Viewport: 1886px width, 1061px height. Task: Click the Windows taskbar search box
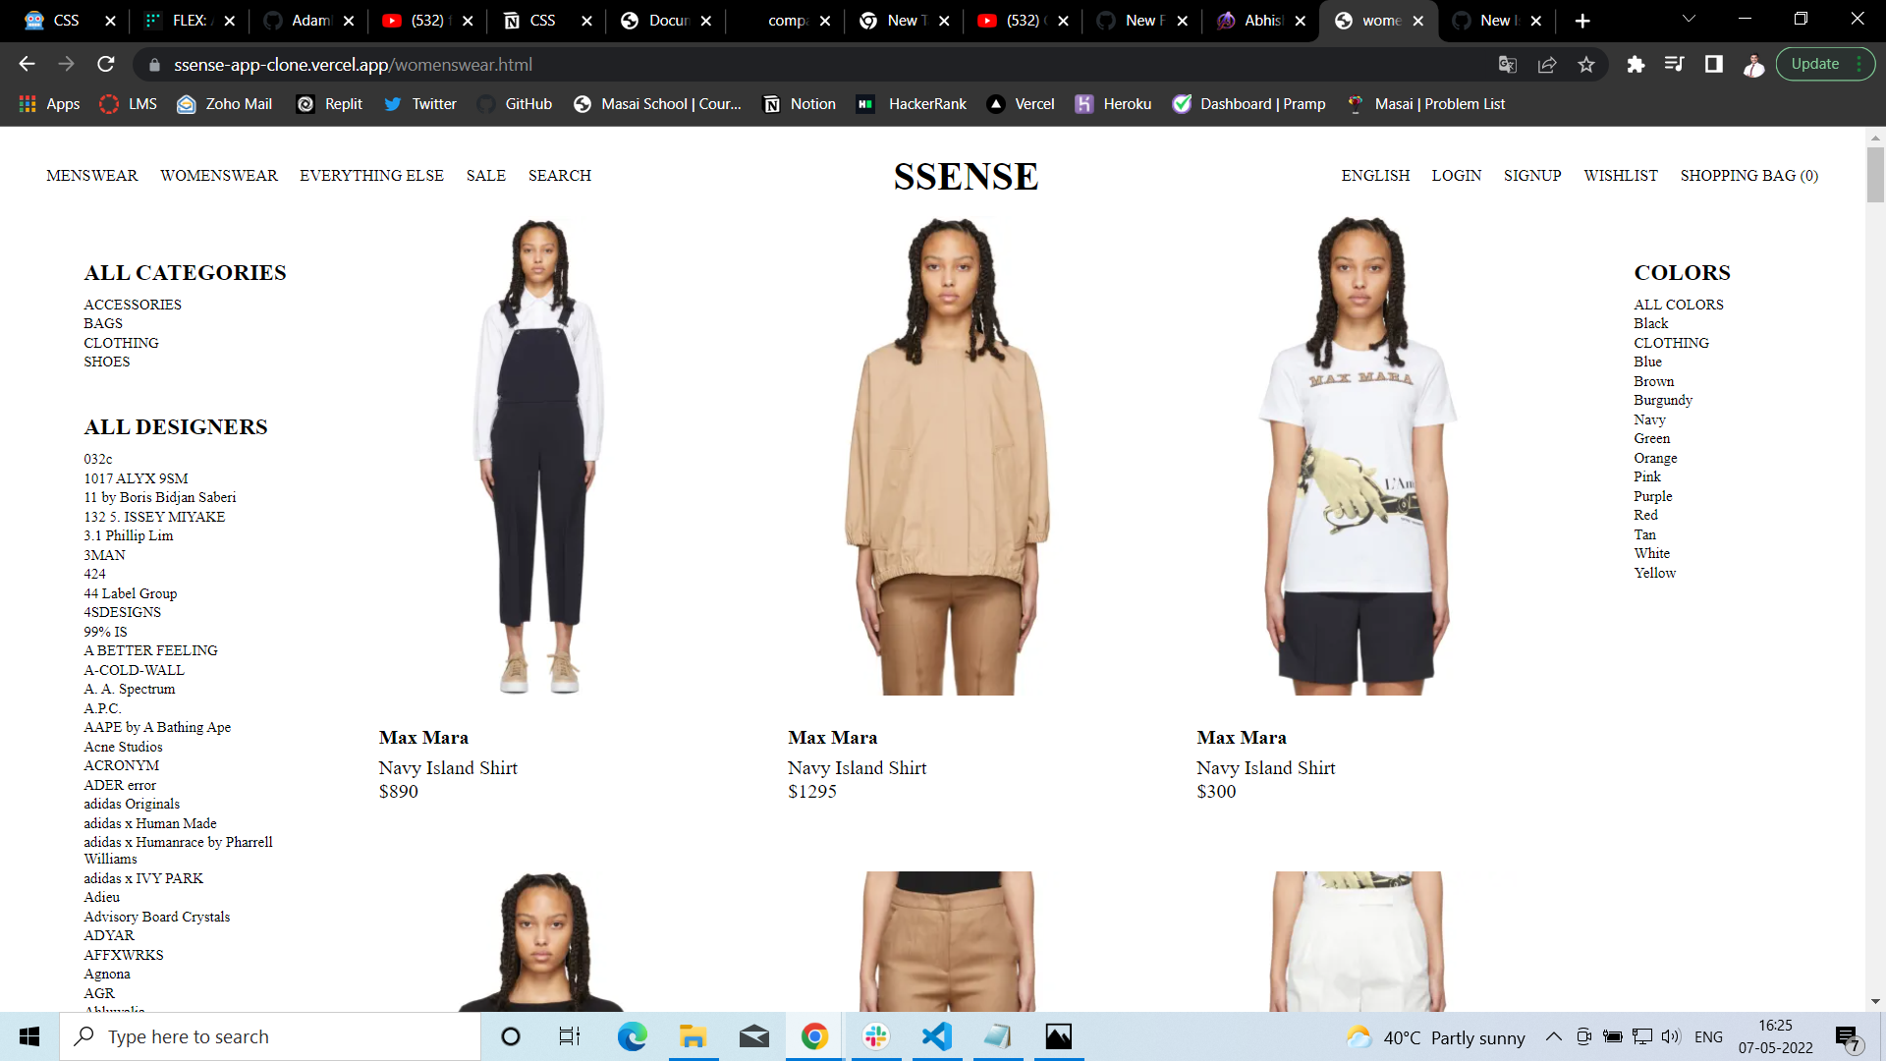coord(270,1036)
